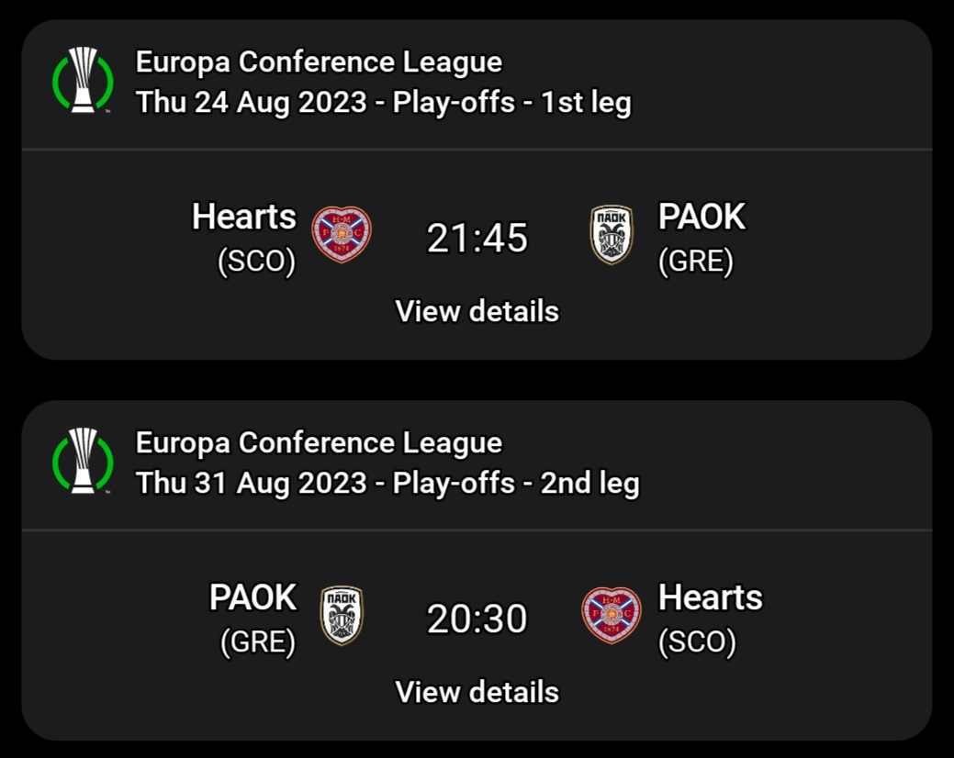This screenshot has height=758, width=954.
Task: Click the Hearts crest in the 1st leg match
Action: [x=342, y=235]
